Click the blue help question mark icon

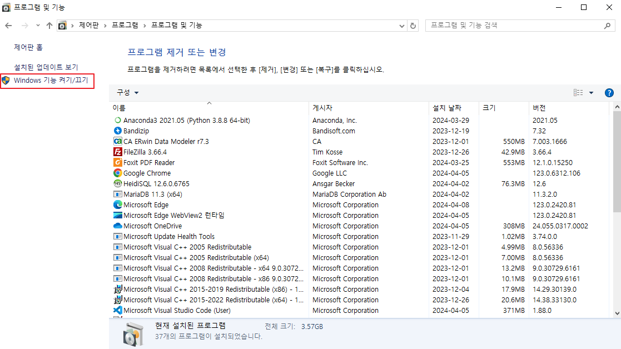[x=609, y=93]
